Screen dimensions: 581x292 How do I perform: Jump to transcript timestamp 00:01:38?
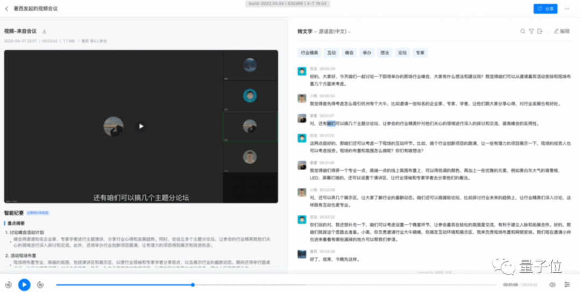pos(327,163)
